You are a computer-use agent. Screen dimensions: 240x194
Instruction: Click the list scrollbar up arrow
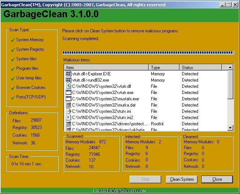[x=230, y=67]
